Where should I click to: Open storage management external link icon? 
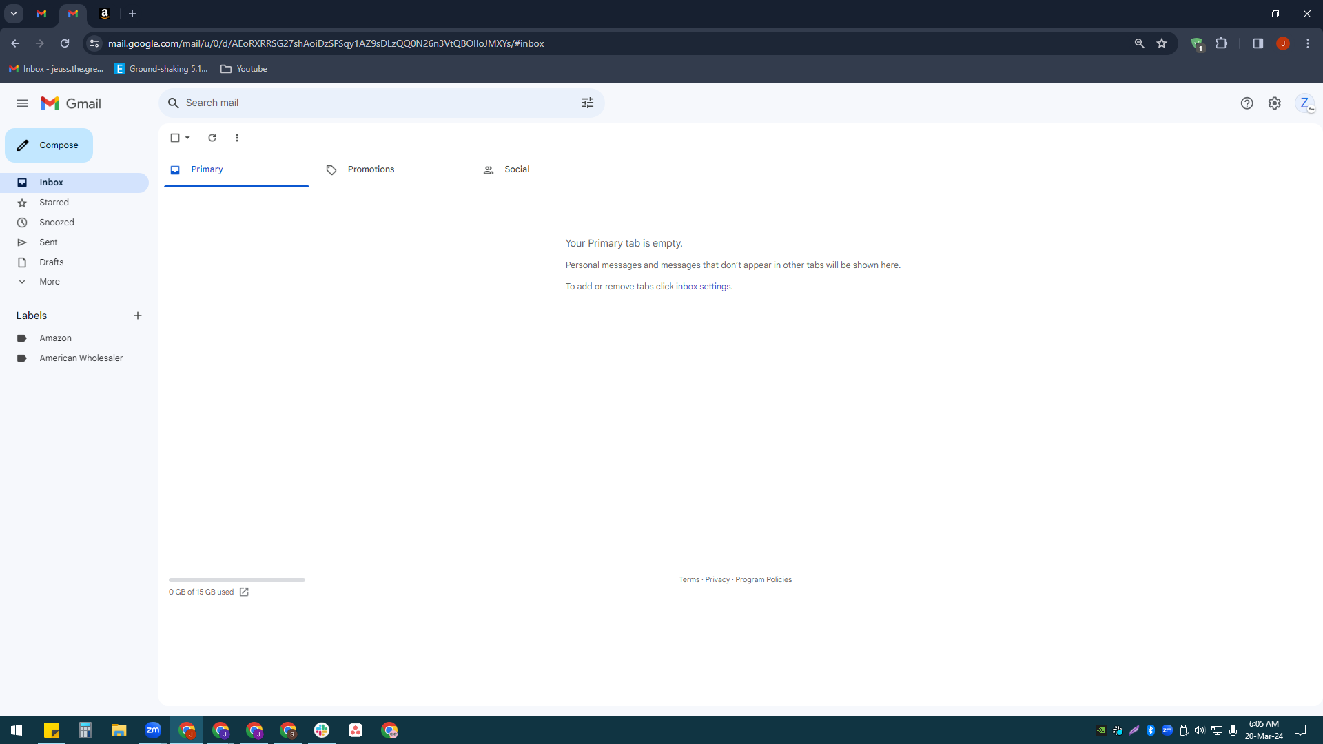(x=244, y=592)
